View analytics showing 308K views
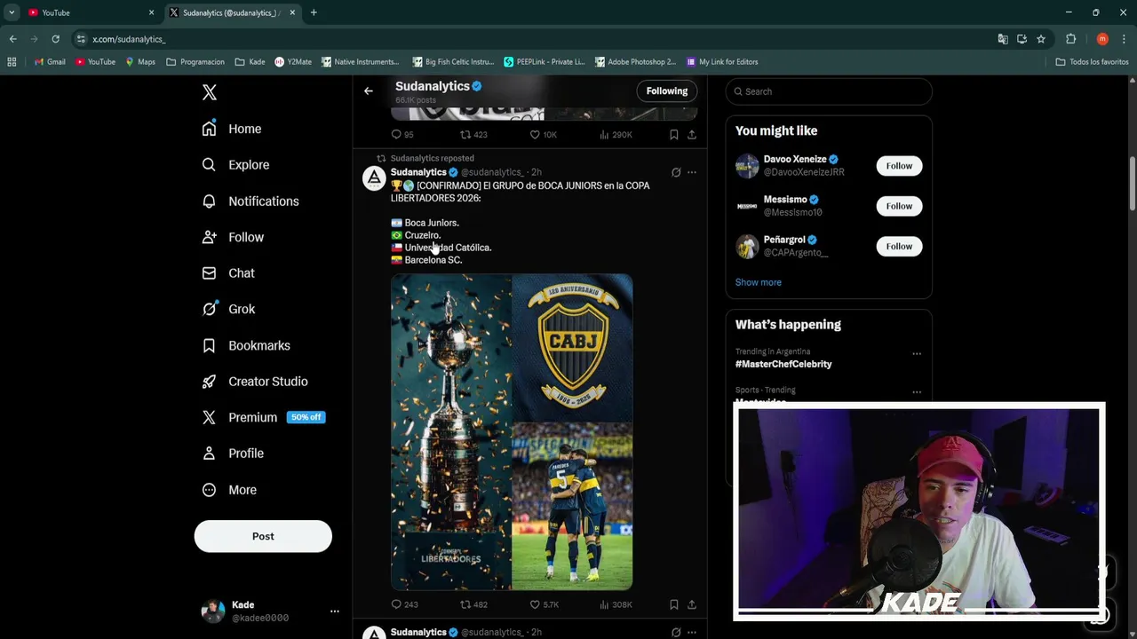Viewport: 1137px width, 639px height. tap(616, 604)
